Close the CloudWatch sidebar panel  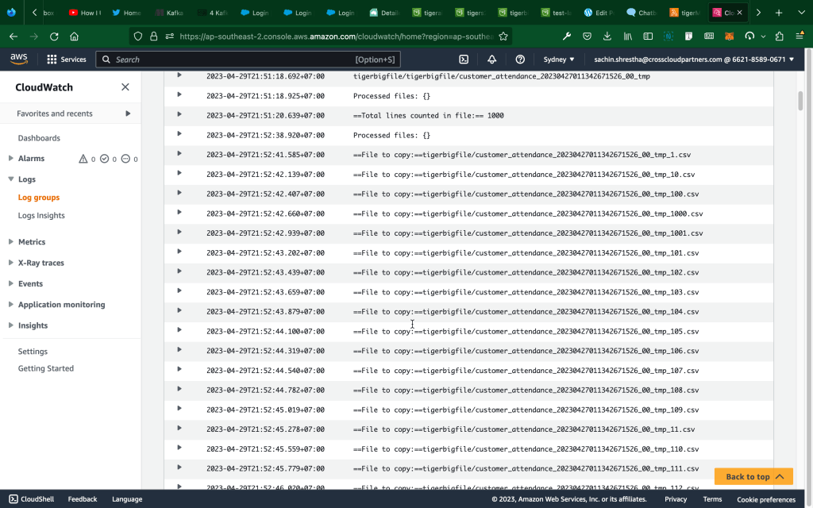tap(125, 87)
